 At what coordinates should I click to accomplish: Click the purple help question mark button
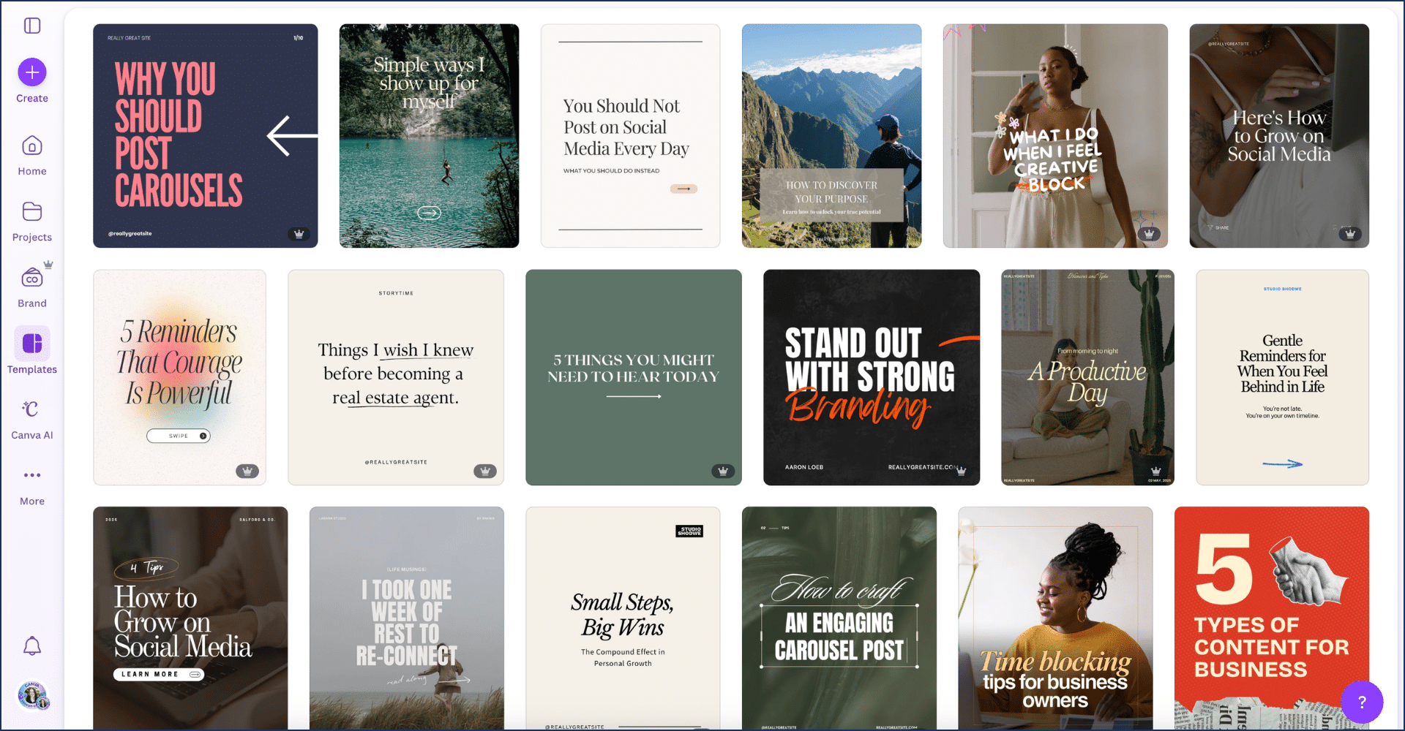[x=1362, y=702]
